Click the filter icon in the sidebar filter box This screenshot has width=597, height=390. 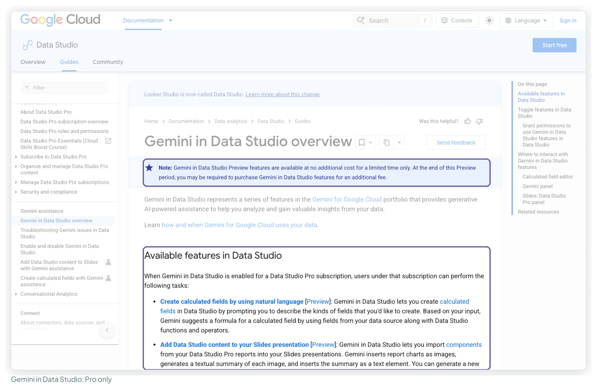[x=27, y=88]
